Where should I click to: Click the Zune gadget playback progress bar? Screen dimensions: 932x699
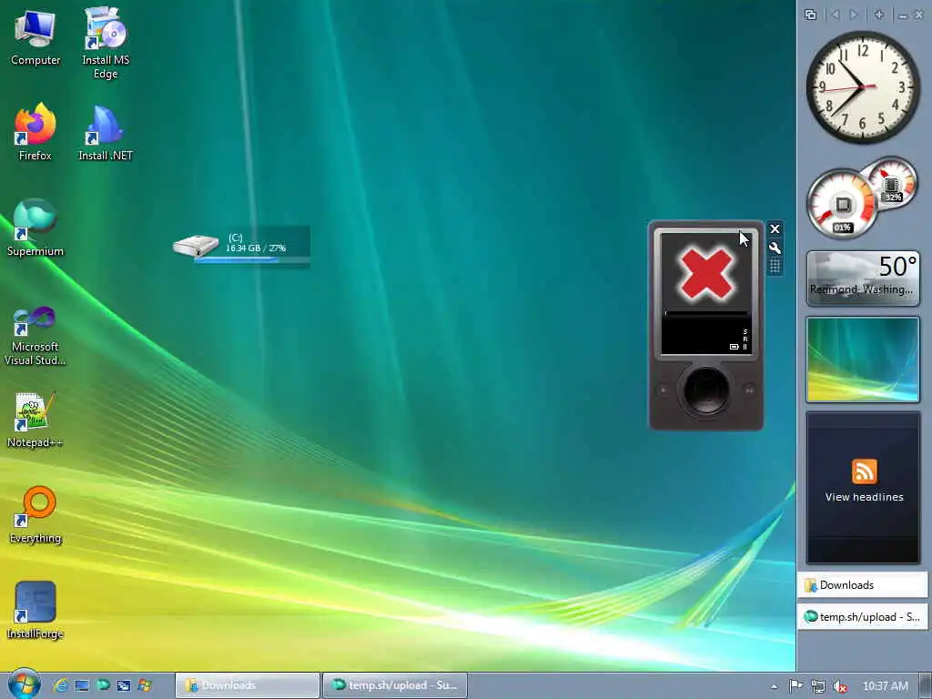point(706,313)
